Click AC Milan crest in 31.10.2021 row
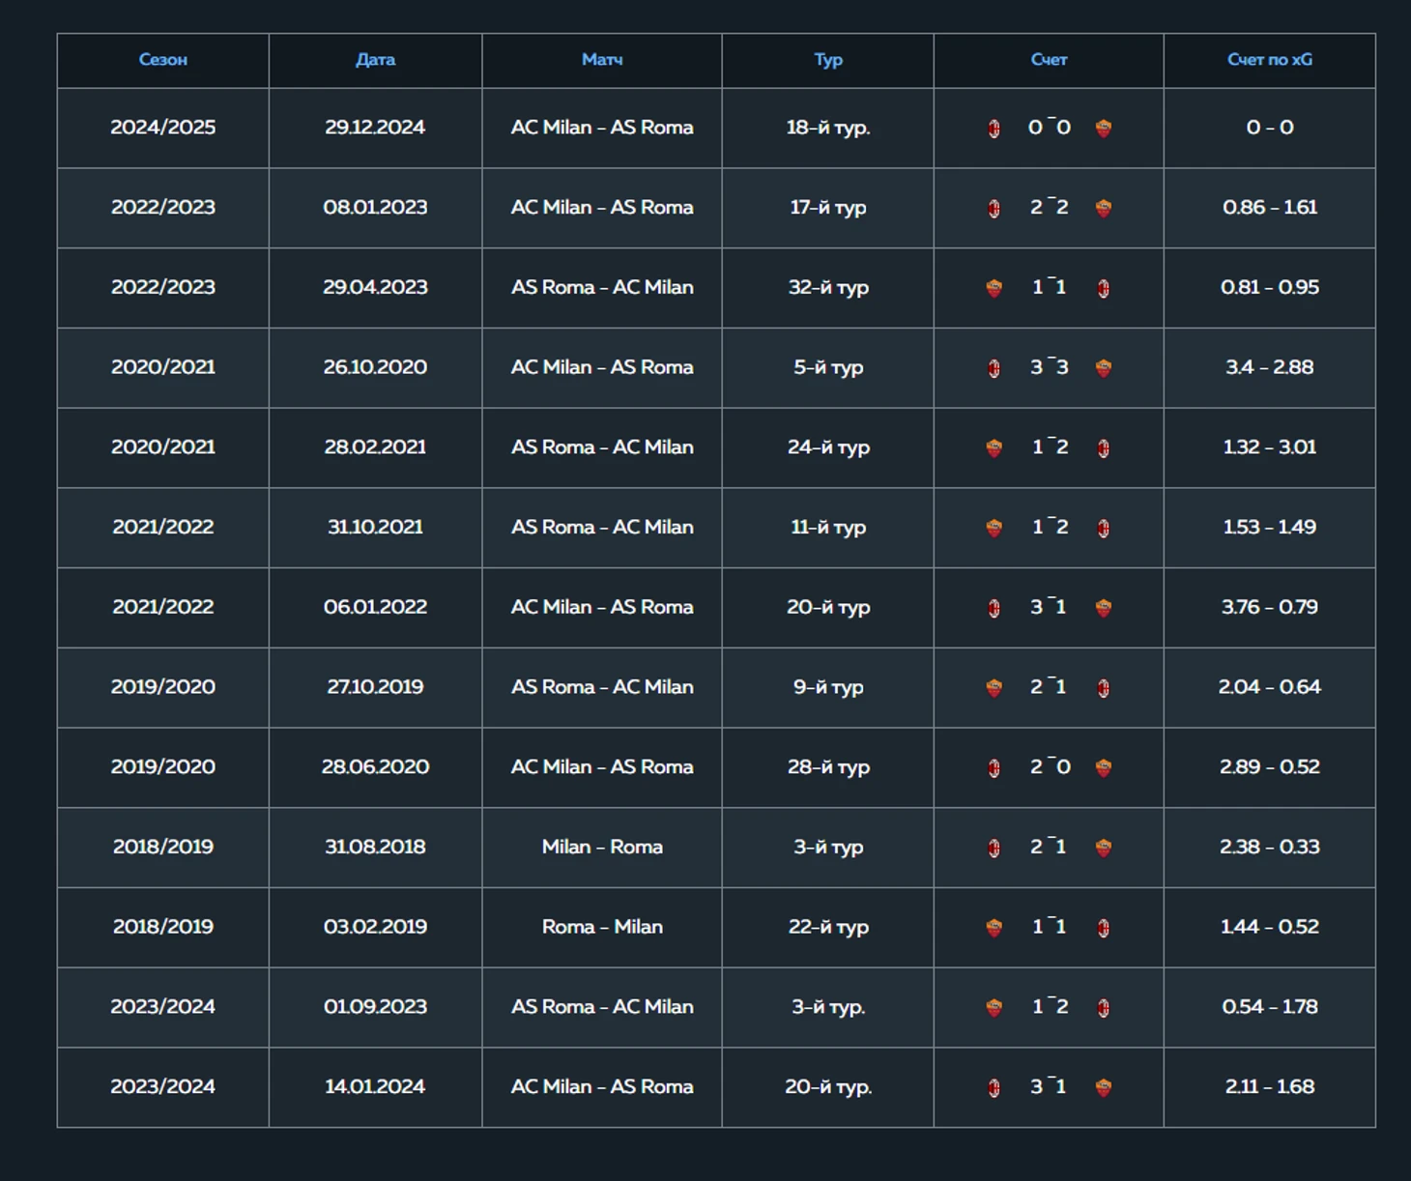 1103,528
